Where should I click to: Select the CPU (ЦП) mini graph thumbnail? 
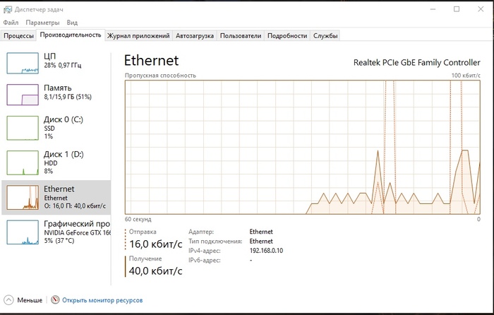(23, 64)
